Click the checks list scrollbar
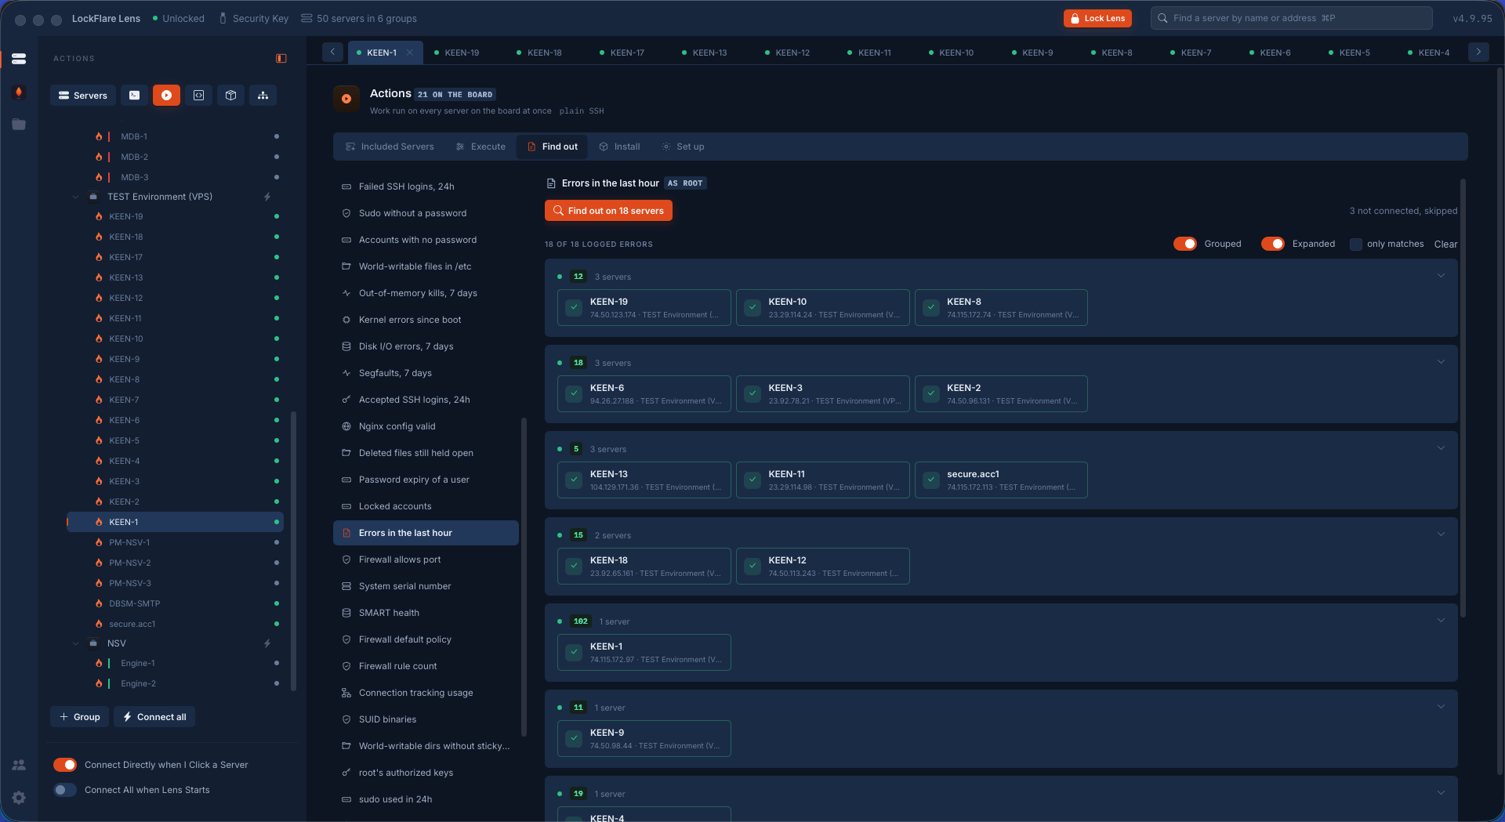Viewport: 1505px width, 822px height. coord(524,577)
